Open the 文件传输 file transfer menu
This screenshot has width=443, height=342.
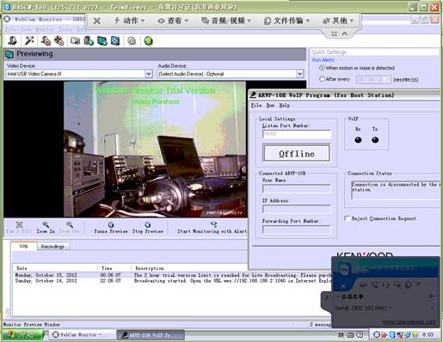[286, 21]
